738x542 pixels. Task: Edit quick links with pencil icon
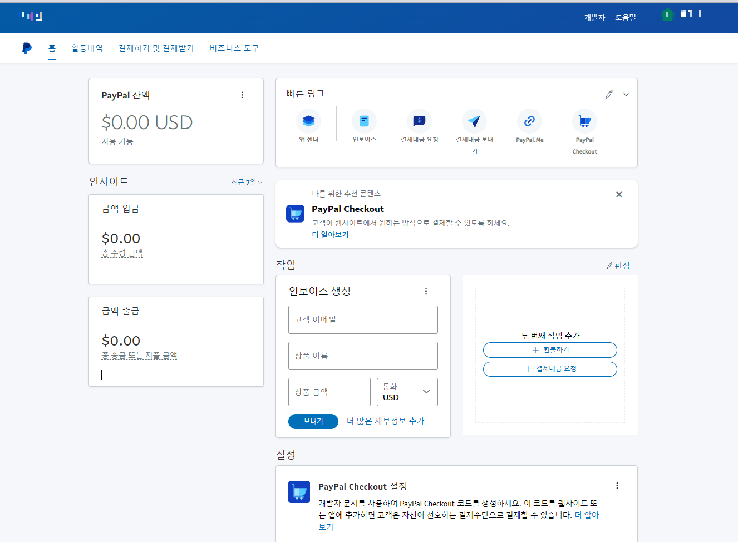pyautogui.click(x=609, y=95)
